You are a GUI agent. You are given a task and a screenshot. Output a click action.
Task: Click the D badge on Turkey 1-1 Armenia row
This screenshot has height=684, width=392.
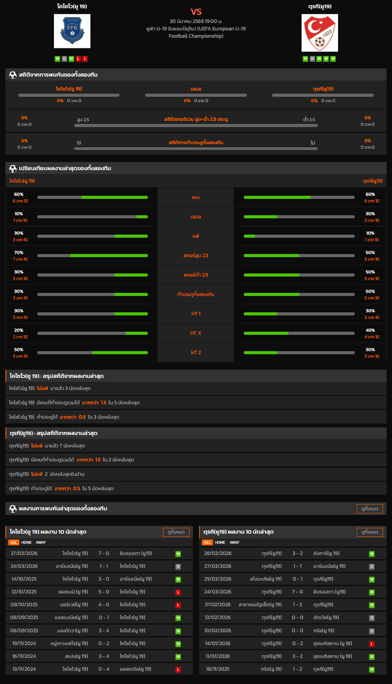[372, 567]
